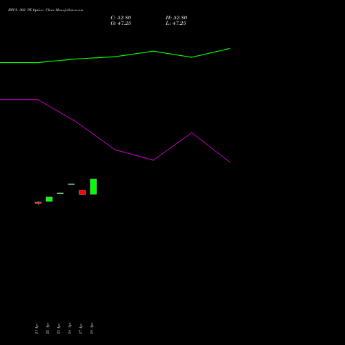Click the 22 Apr date axis label

pos(48,328)
